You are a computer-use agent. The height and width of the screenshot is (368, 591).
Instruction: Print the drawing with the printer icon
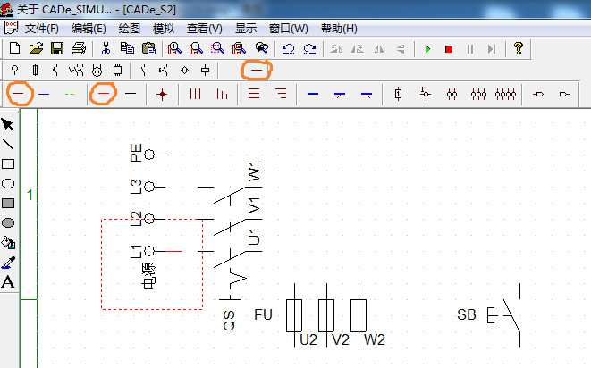pos(79,48)
